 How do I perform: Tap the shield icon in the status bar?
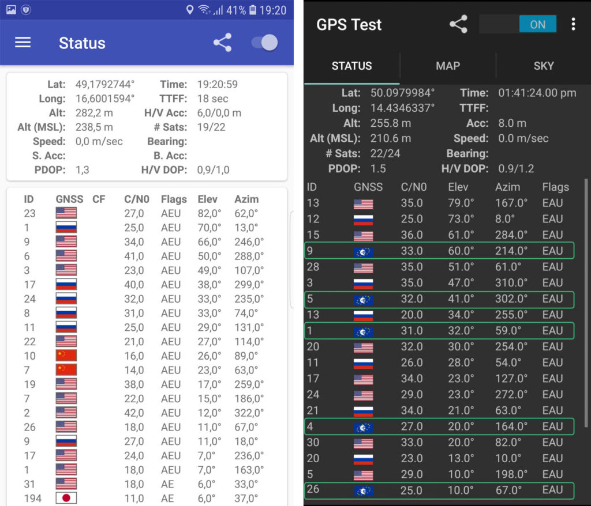tap(26, 10)
